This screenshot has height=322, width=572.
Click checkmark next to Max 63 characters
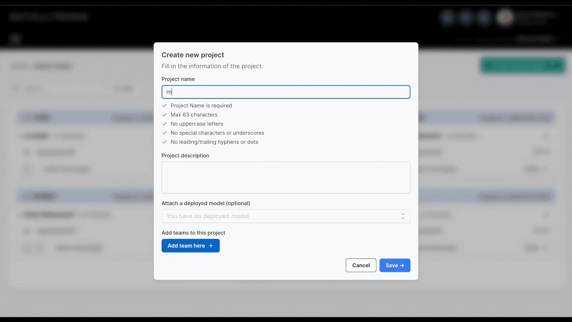point(164,115)
